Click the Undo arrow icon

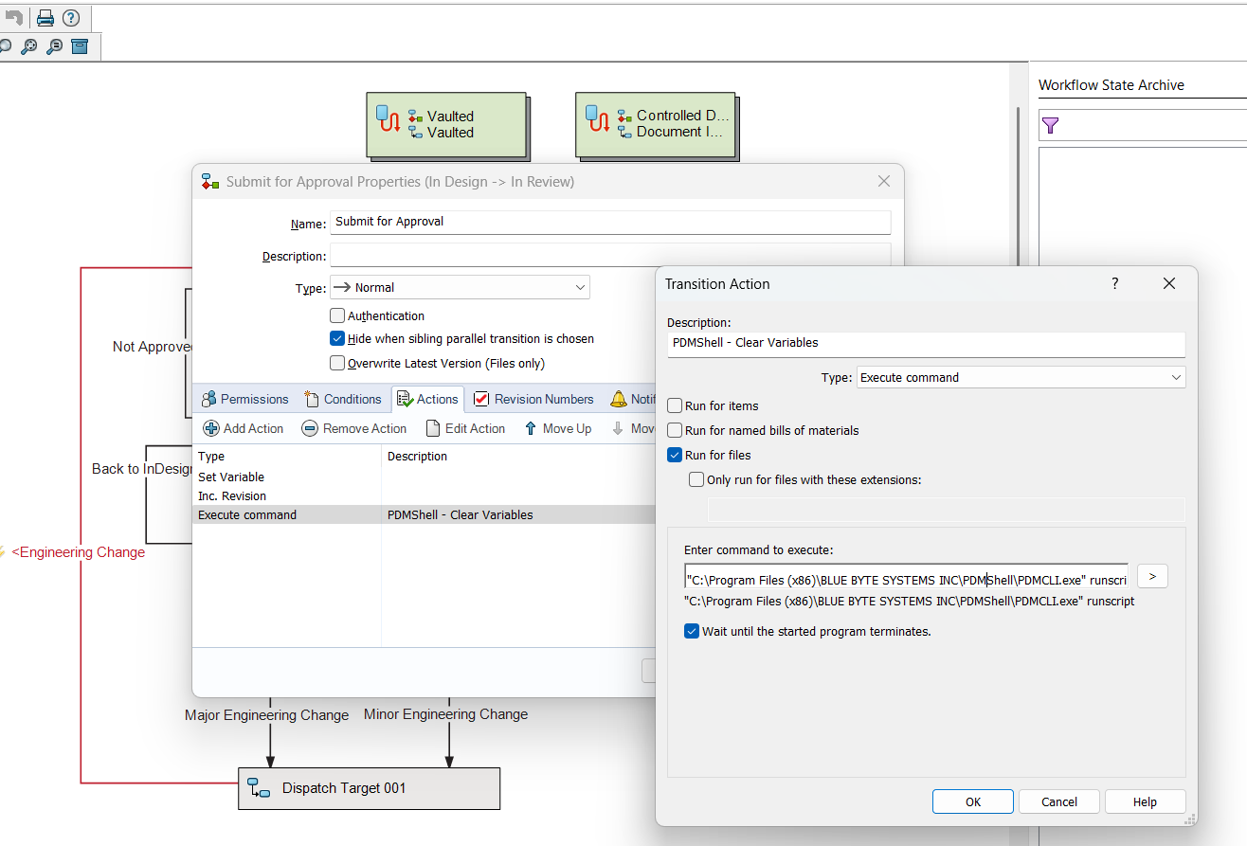click(13, 16)
